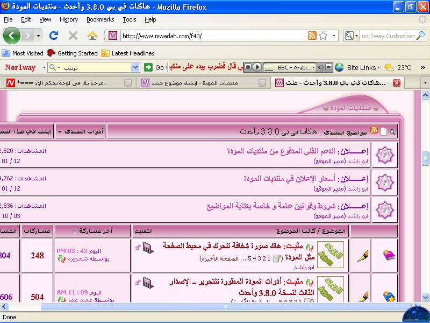Viewport: 430px width, 323px height.
Task: Expand the أدوات المنتدى forum tools menu
Action: [x=81, y=132]
